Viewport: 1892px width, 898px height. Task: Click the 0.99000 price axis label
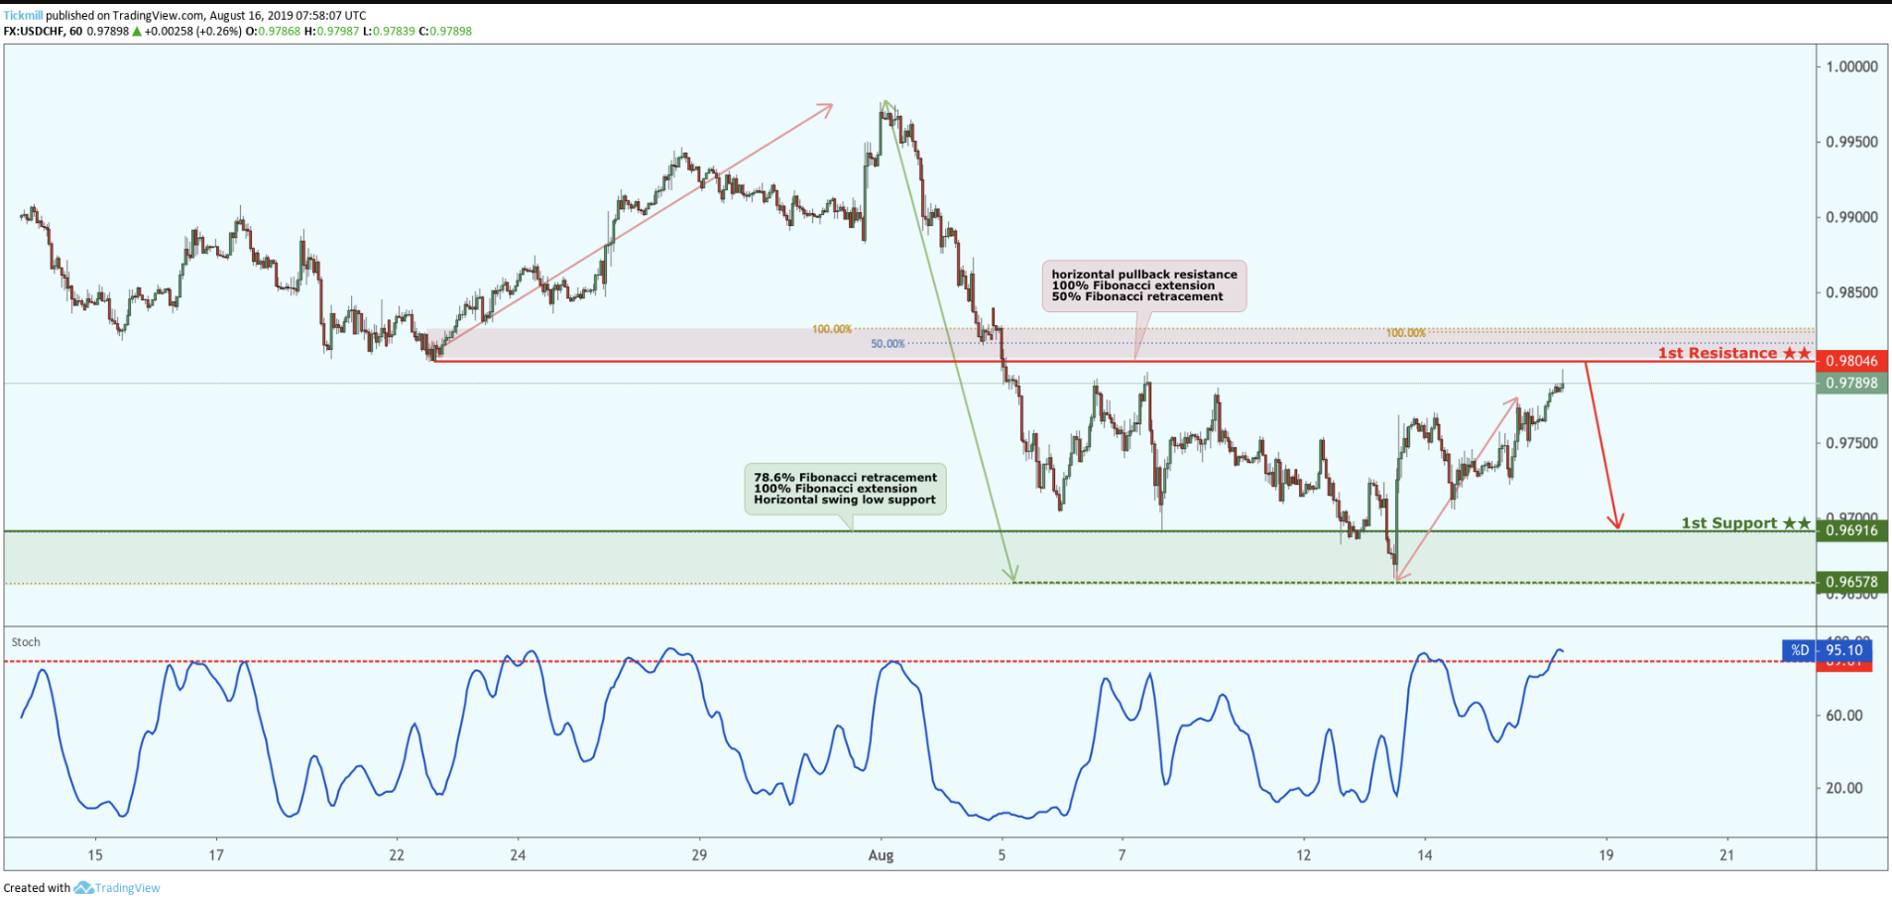pos(1851,217)
